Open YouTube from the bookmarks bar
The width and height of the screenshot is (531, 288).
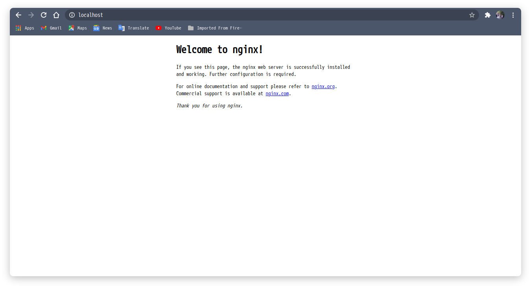coord(168,28)
